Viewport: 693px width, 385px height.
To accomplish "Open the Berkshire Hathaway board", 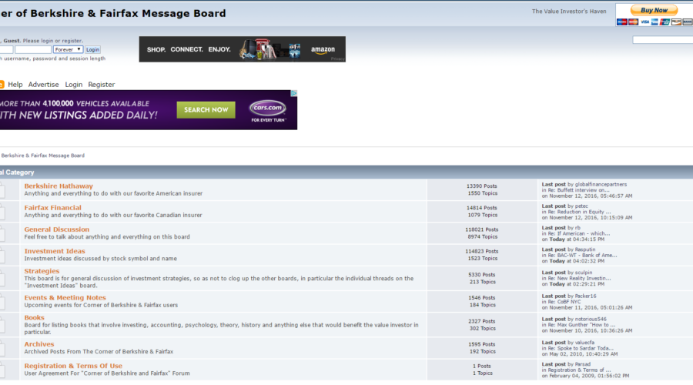I will click(x=59, y=186).
